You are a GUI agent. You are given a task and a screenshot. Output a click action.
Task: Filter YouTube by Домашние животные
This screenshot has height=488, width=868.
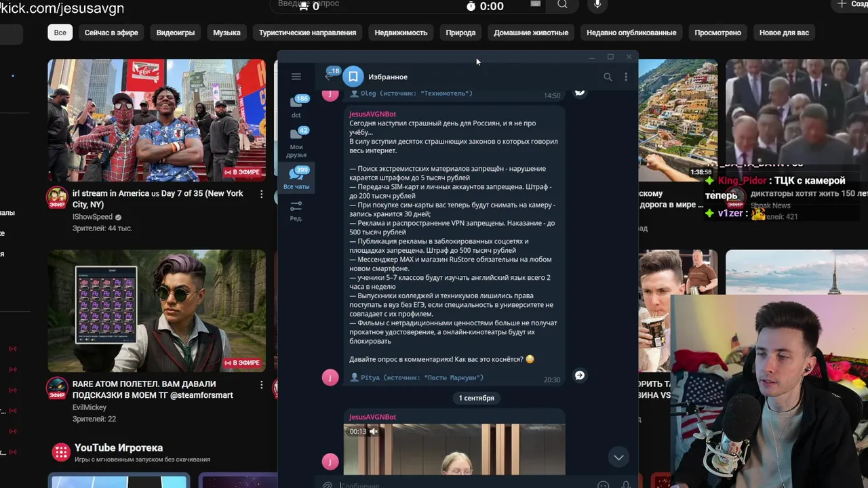[531, 33]
